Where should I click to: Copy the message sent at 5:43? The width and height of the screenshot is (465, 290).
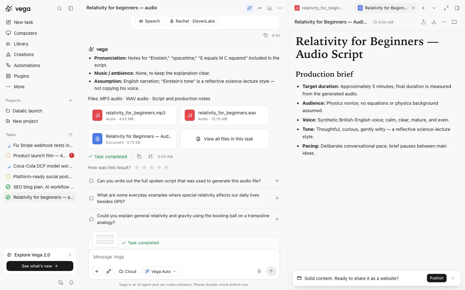click(x=265, y=35)
